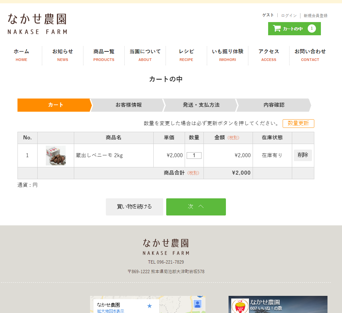342x313 pixels.
Task: Click the green 次へ button
Action: pyautogui.click(x=196, y=207)
